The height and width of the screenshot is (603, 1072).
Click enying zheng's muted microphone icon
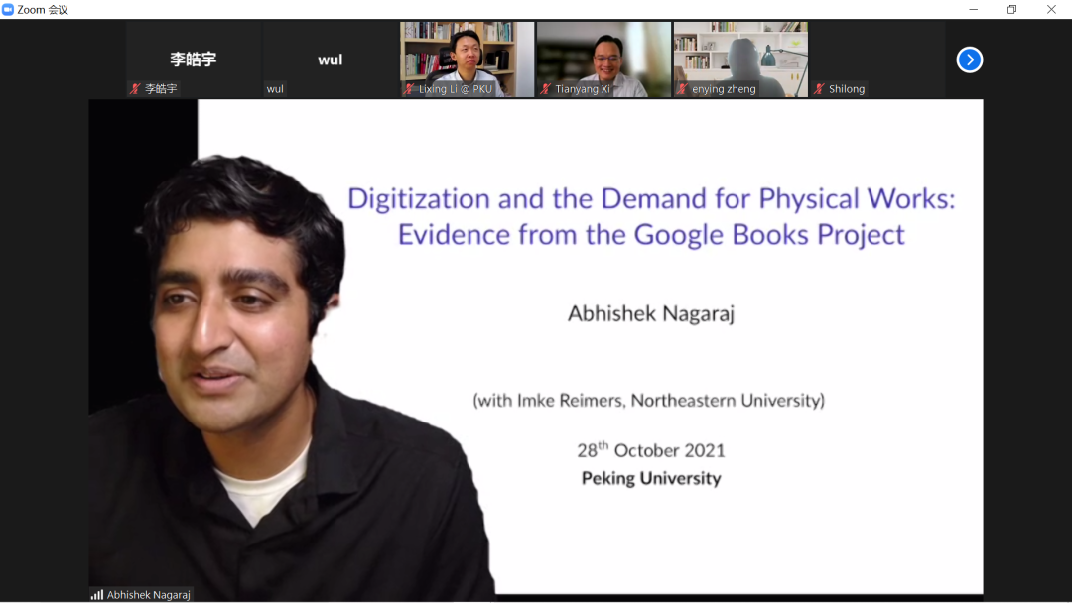682,89
